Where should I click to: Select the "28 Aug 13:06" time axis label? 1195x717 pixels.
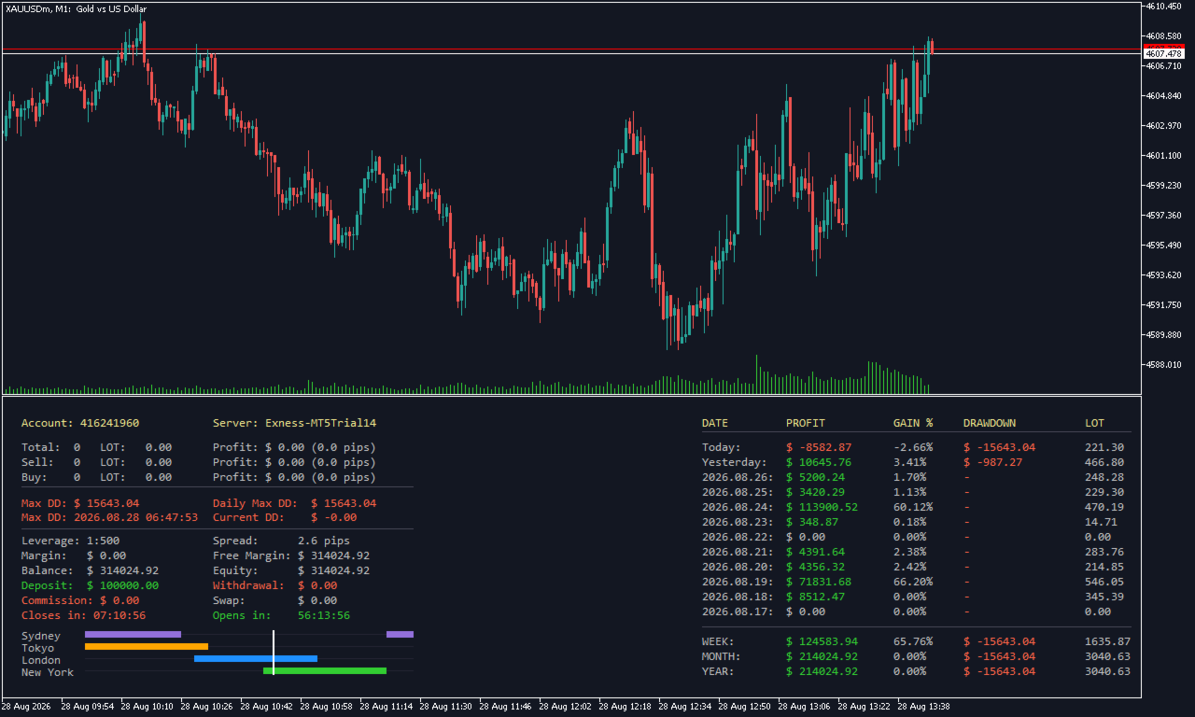pyautogui.click(x=804, y=707)
